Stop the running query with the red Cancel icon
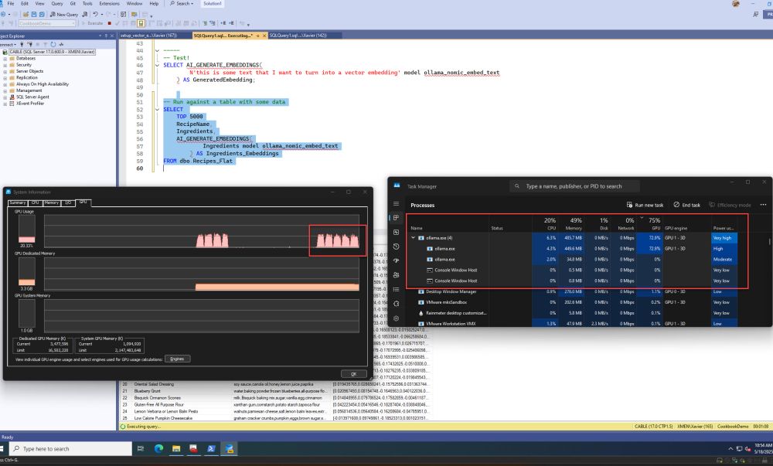The image size is (773, 466). pos(110,23)
